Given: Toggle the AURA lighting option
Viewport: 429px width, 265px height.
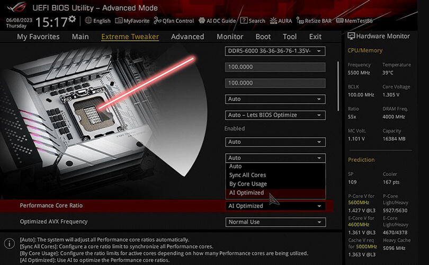Looking at the screenshot, I should [x=273, y=21].
